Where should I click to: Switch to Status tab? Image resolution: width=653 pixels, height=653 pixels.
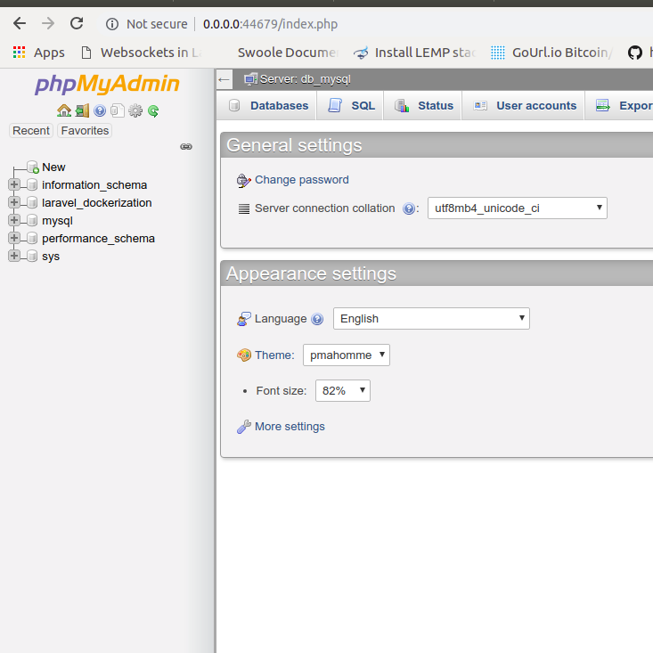point(424,106)
